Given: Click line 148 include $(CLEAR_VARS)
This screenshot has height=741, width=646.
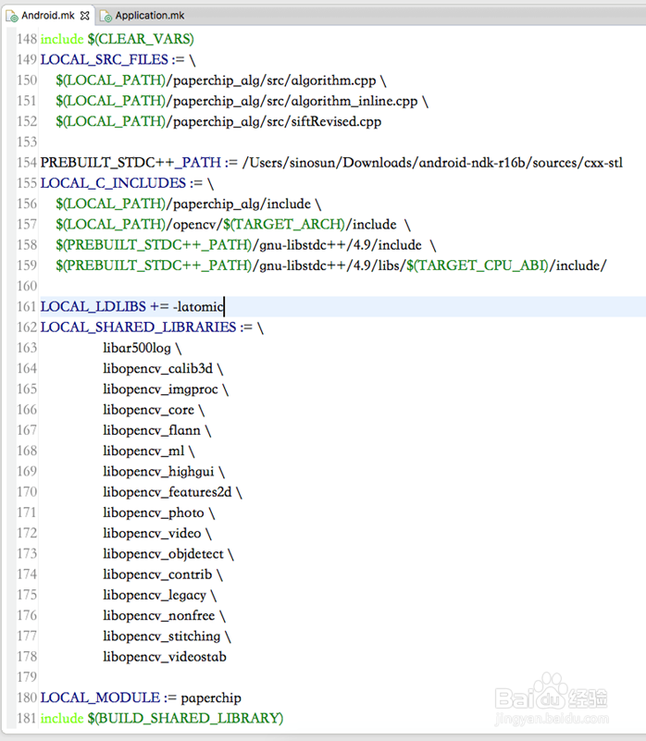Looking at the screenshot, I should click(x=118, y=39).
